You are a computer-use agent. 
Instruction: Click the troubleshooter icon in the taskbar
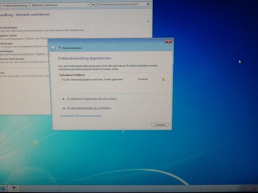(x=14, y=188)
